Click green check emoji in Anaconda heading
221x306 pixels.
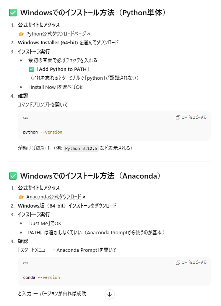(13, 176)
